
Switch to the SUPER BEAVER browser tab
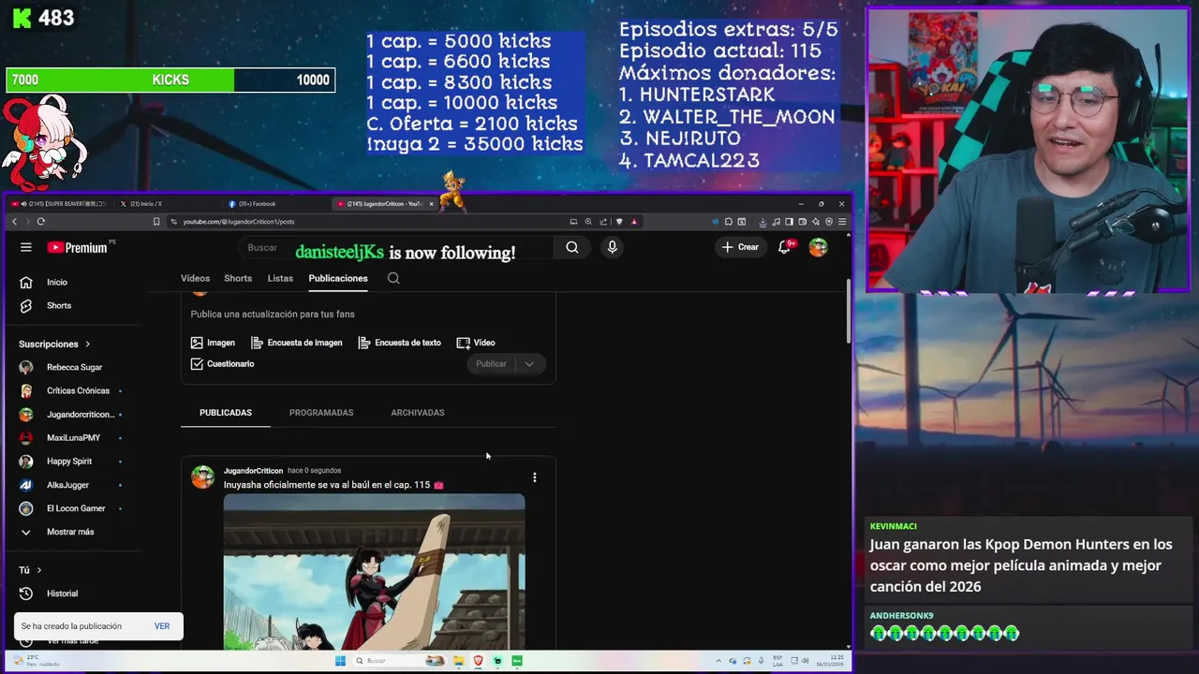click(x=60, y=204)
